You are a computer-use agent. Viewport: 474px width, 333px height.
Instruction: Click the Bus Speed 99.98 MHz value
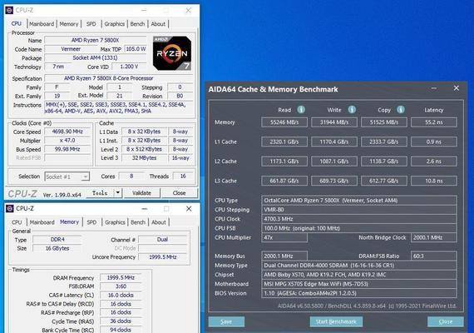click(x=67, y=149)
